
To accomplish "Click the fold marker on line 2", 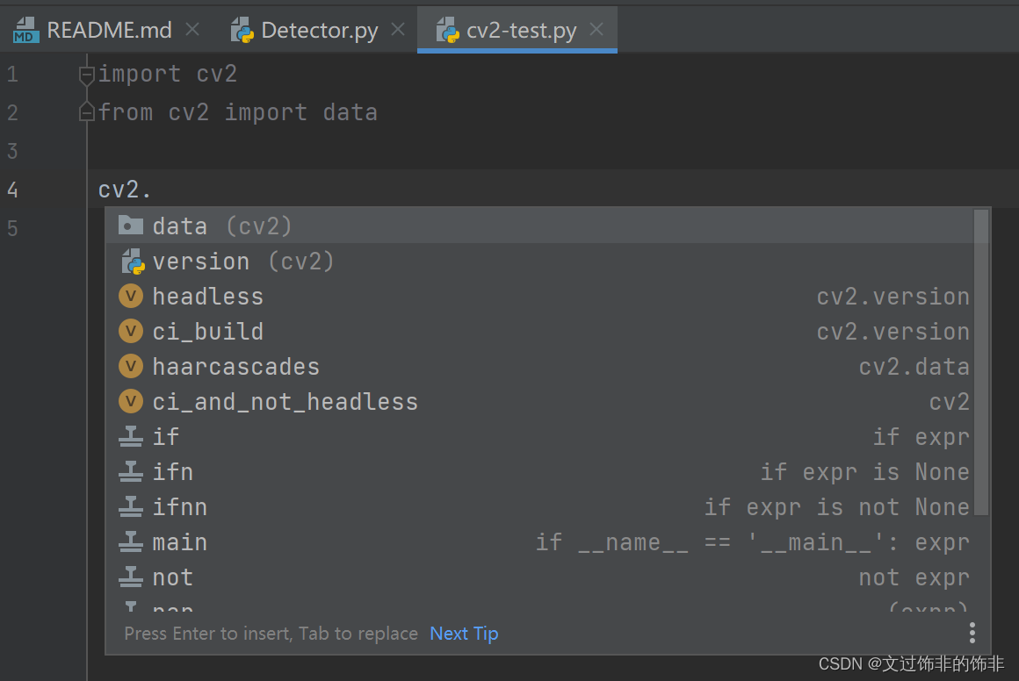I will [86, 112].
